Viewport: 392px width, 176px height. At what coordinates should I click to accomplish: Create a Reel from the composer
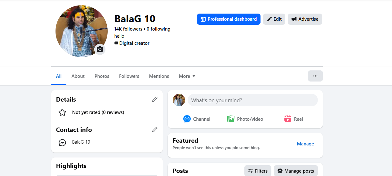(x=293, y=119)
